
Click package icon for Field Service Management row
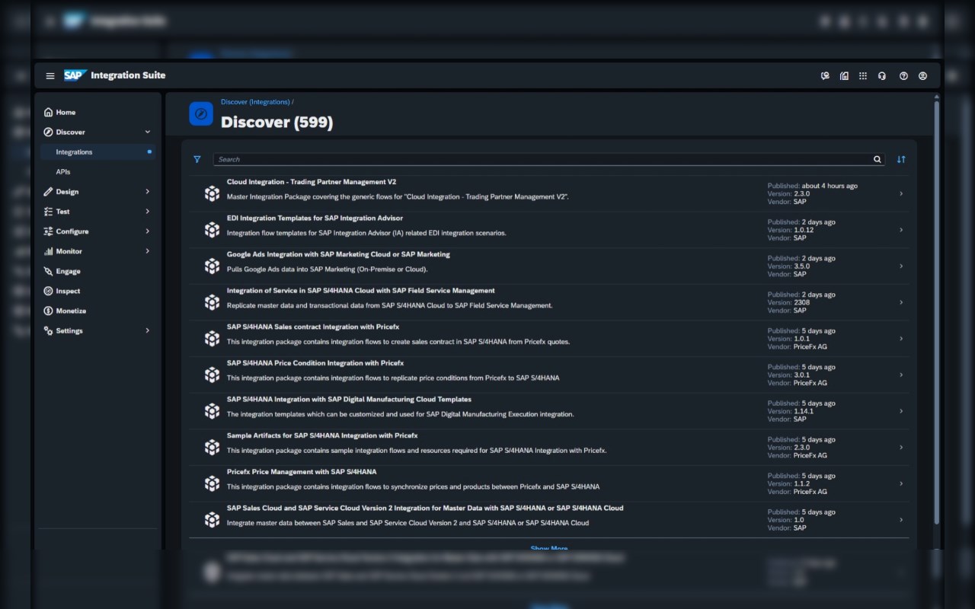tap(212, 302)
